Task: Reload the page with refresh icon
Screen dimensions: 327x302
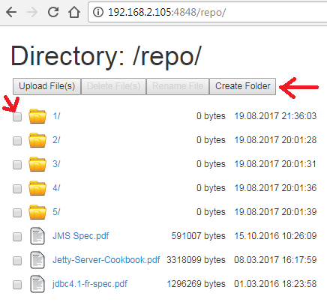Action: pos(53,12)
